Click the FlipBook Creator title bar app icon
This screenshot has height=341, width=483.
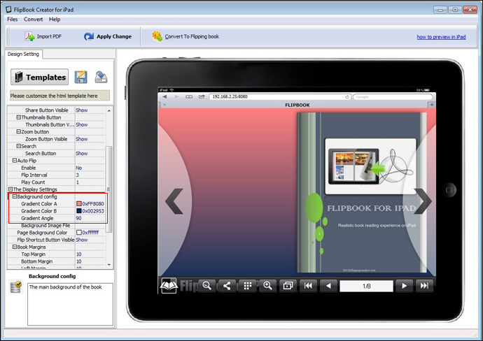point(8,10)
